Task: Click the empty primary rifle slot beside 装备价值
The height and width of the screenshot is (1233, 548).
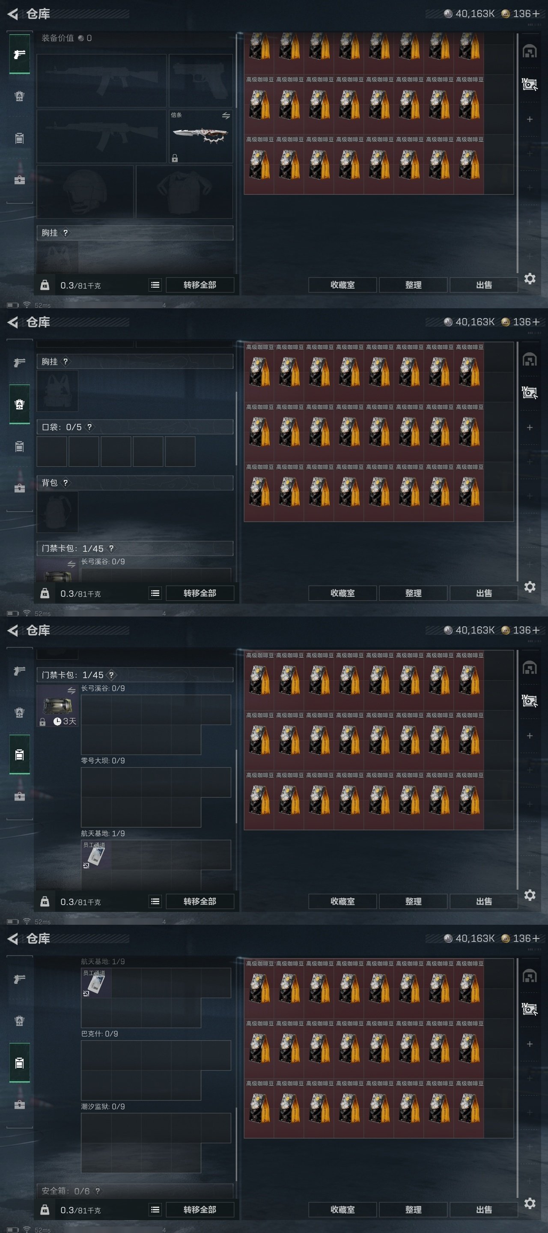Action: tap(101, 80)
